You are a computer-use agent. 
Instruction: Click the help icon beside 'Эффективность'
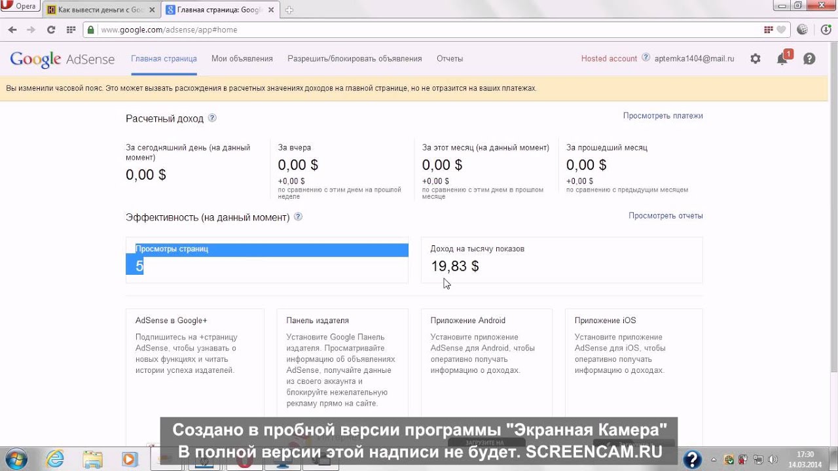(299, 217)
